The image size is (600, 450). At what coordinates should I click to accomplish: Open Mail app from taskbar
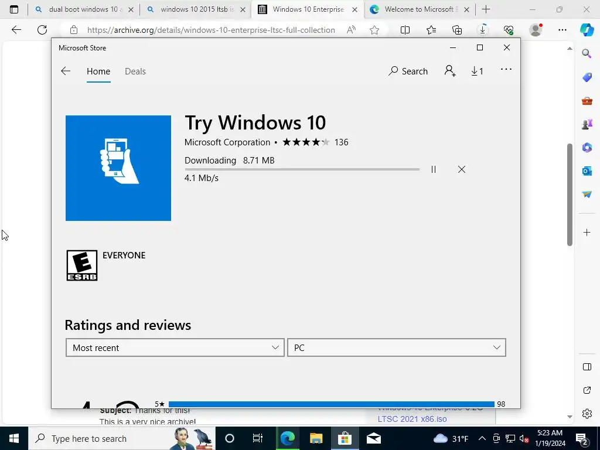[373, 438]
